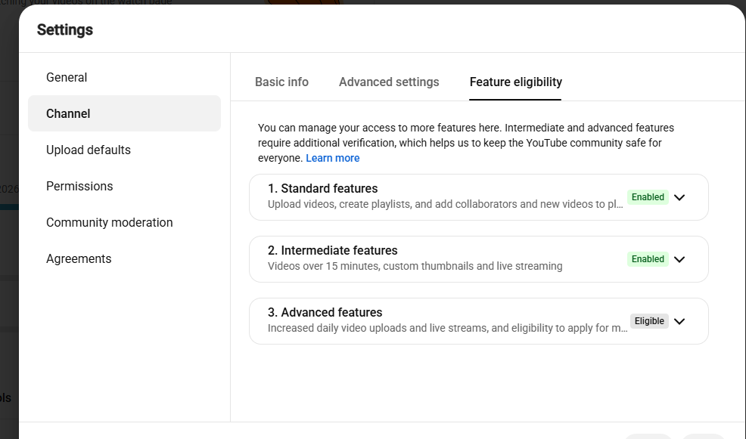The image size is (746, 439).
Task: Click the Enabled badge on Intermediate features
Action: pyautogui.click(x=648, y=259)
